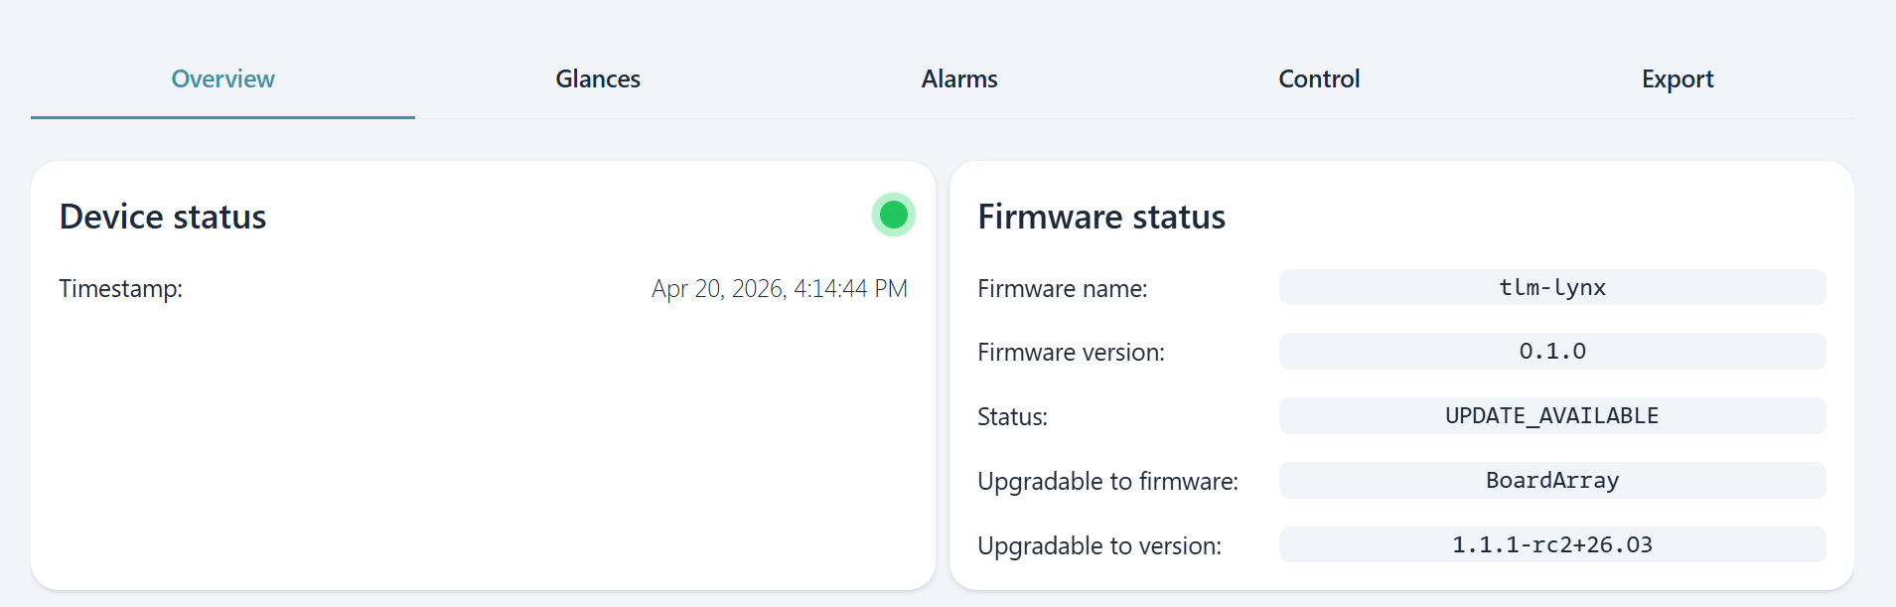Select the Control tab
This screenshot has width=1896, height=607.
(1319, 79)
